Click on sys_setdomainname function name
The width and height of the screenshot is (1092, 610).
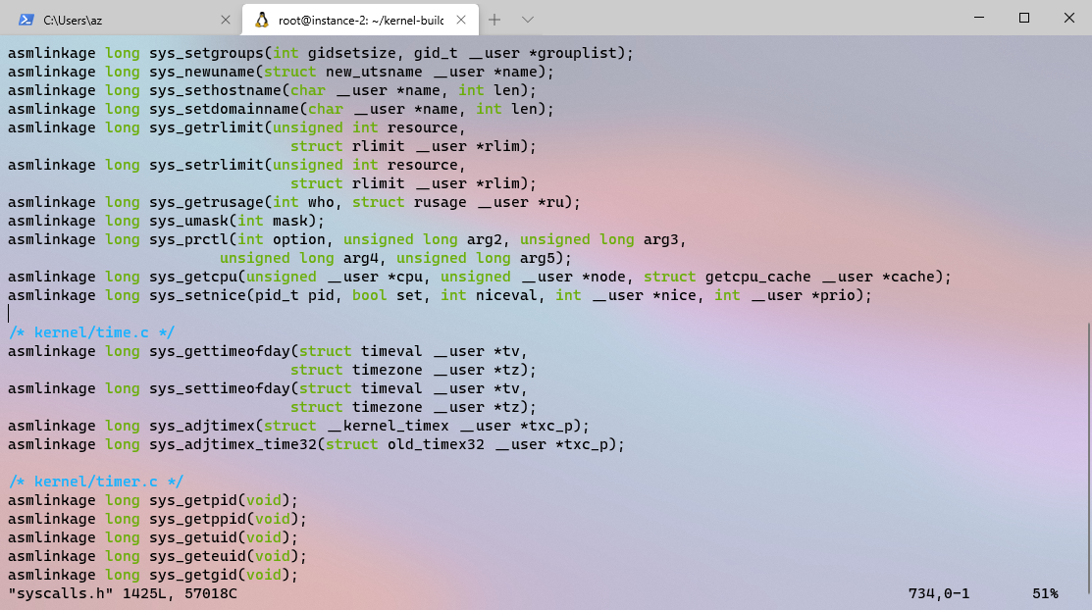click(225, 109)
